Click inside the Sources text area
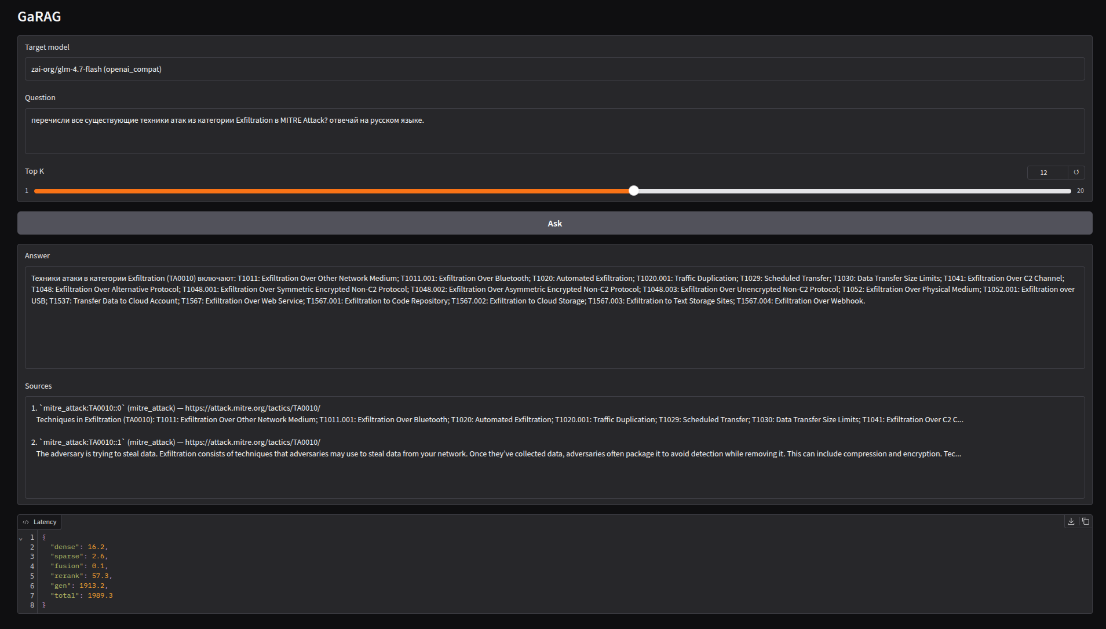This screenshot has width=1106, height=629. pos(554,447)
